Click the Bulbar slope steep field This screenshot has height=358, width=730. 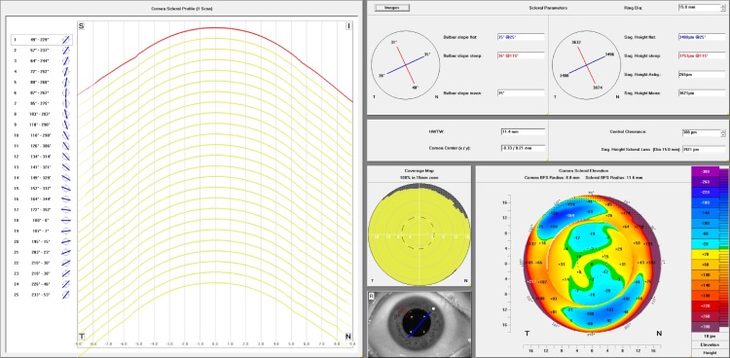[x=521, y=55]
